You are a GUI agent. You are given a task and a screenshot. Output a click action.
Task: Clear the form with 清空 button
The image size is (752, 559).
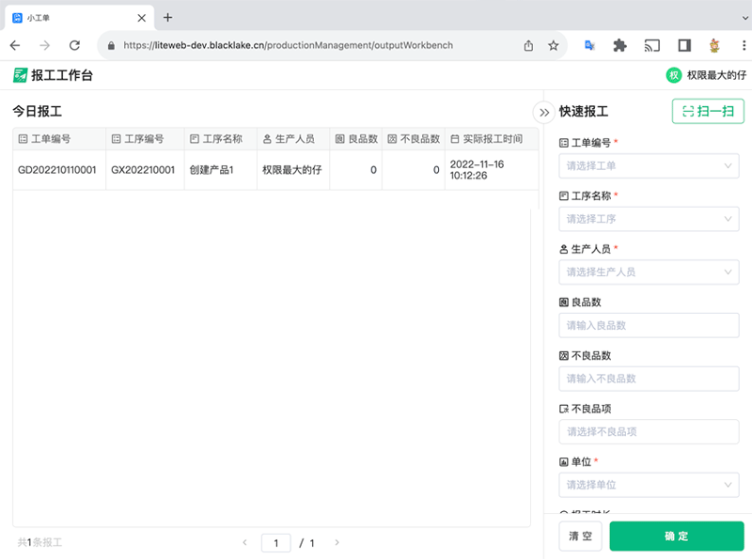pos(580,536)
